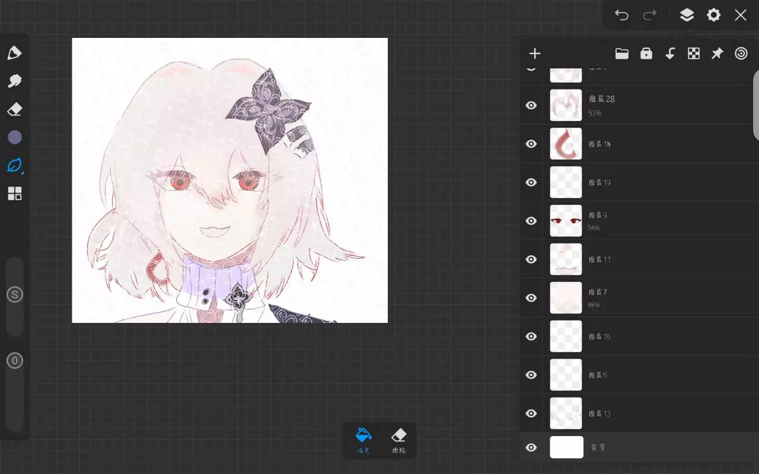The image size is (759, 474).
Task: Click the concentric circle target icon
Action: tap(741, 54)
